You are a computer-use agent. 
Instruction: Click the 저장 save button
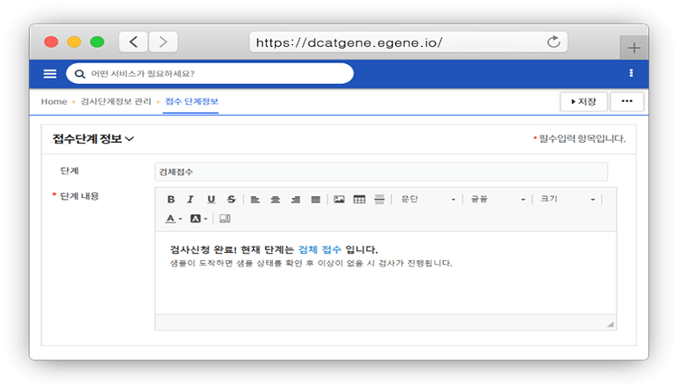(x=583, y=102)
